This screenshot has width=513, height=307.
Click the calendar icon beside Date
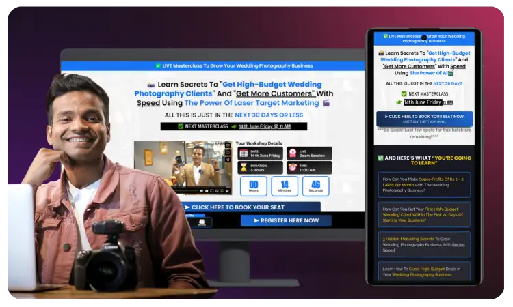tap(244, 153)
